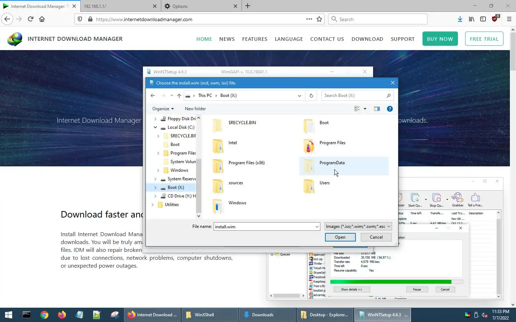Viewport: 516px width, 322px height.
Task: Open the FEATURES page link
Action: pyautogui.click(x=254, y=39)
